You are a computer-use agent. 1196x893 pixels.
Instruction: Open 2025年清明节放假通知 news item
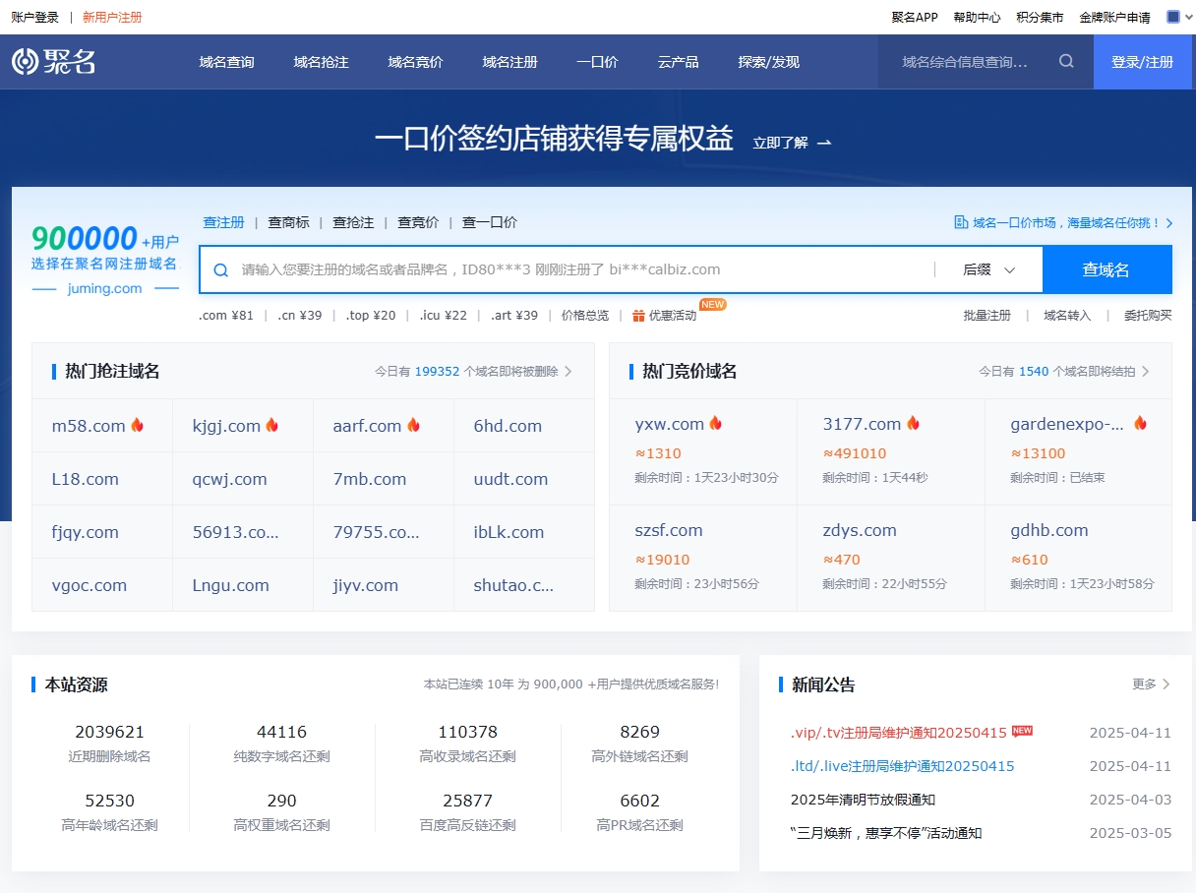863,800
